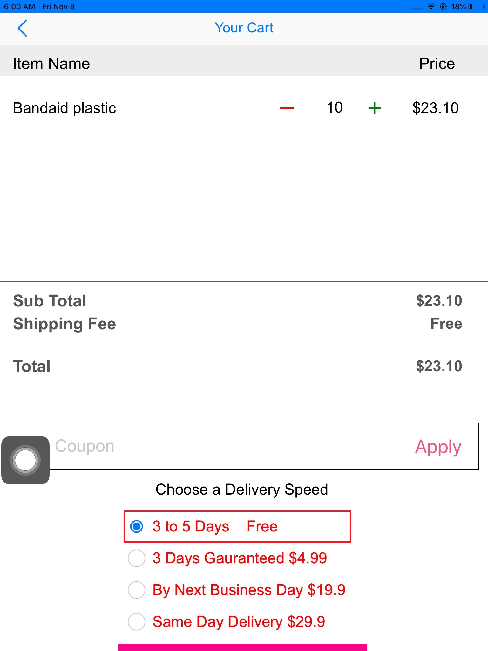Click the Coupon input field
Image resolution: width=488 pixels, height=651 pixels.
(222, 446)
